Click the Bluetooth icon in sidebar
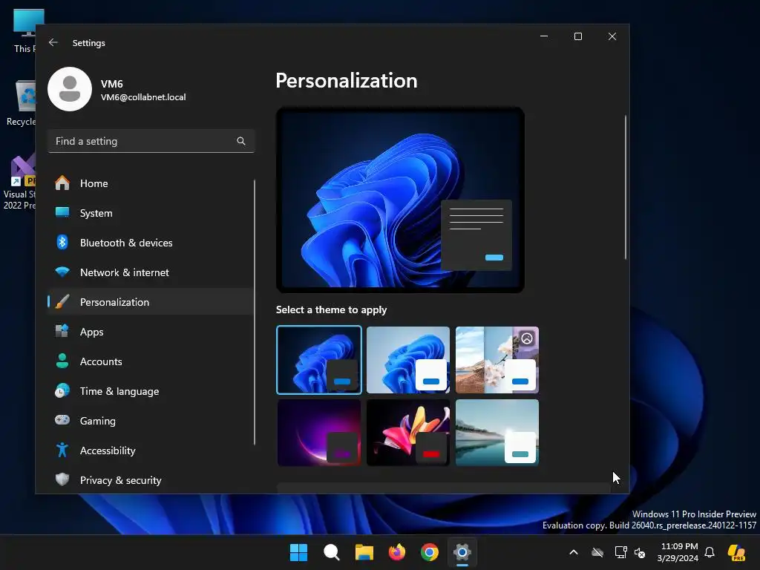This screenshot has height=570, width=760. coord(62,243)
